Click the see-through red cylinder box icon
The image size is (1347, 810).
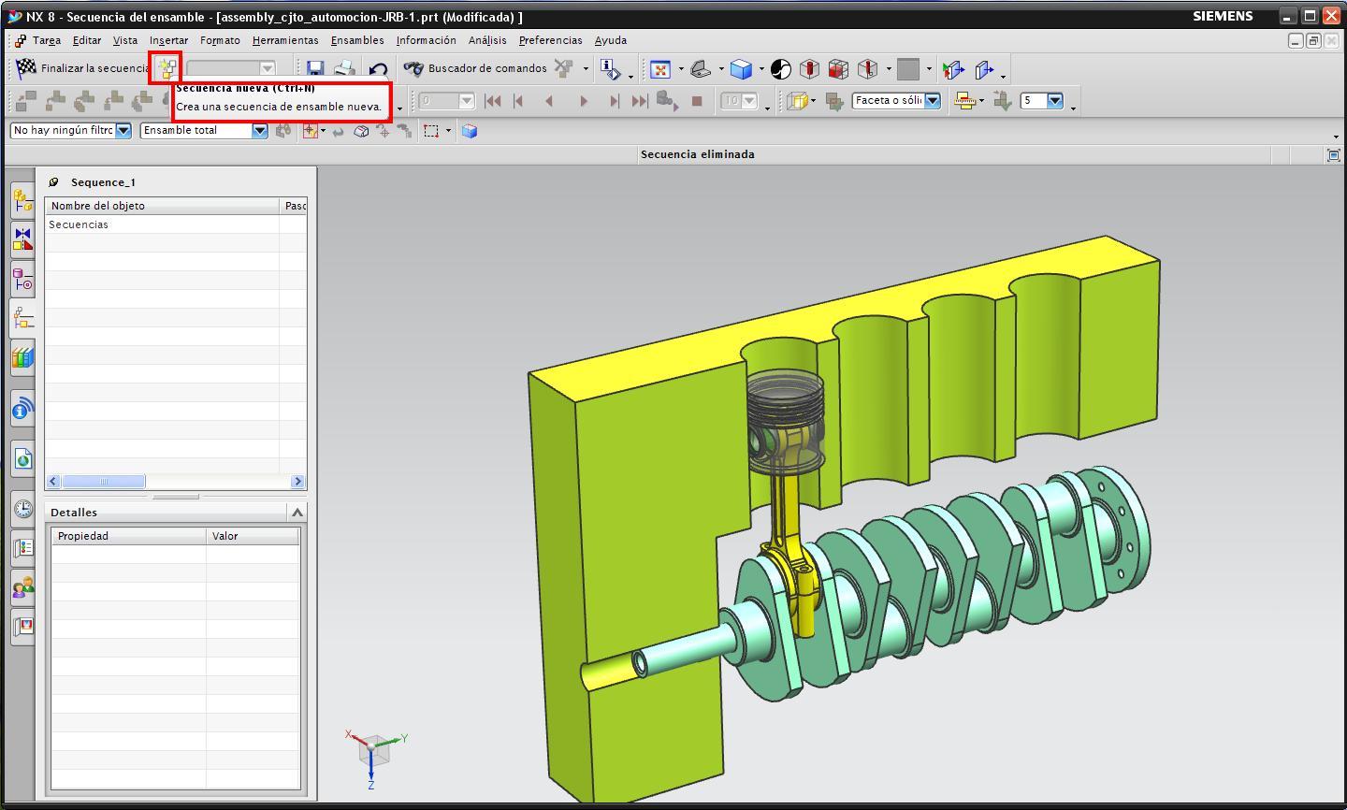point(810,69)
